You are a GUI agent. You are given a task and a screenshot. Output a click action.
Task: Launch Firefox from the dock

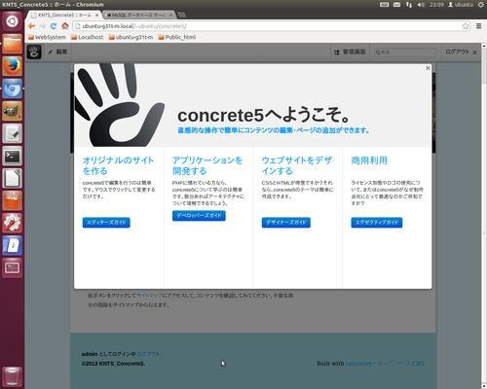coord(13,66)
